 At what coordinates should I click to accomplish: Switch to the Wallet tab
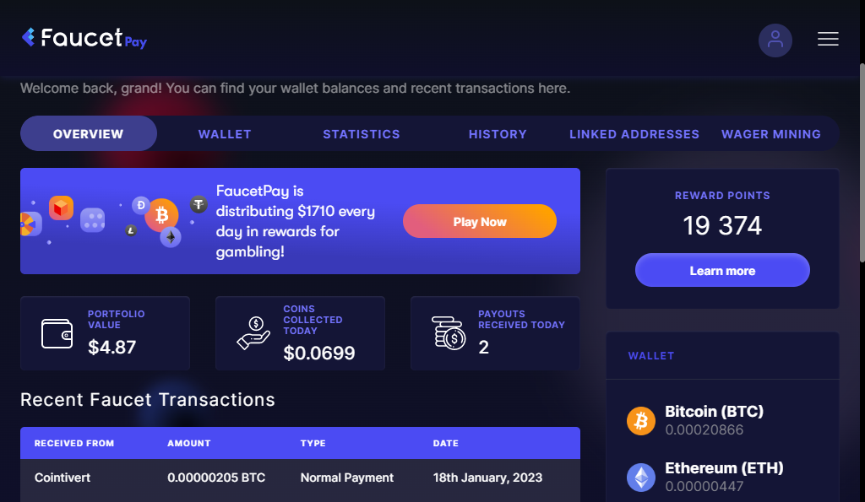coord(225,134)
